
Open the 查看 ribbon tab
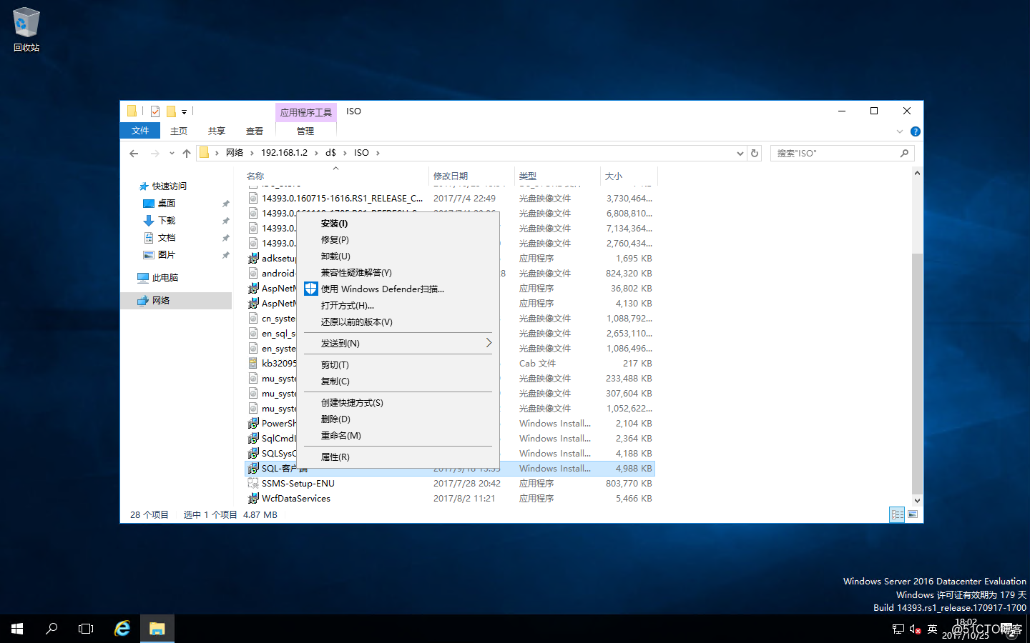255,131
